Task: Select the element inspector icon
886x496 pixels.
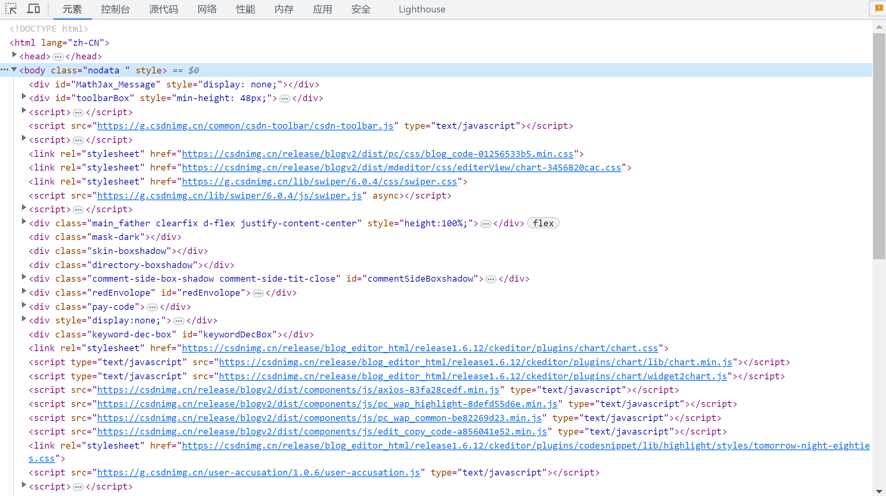Action: pos(11,9)
